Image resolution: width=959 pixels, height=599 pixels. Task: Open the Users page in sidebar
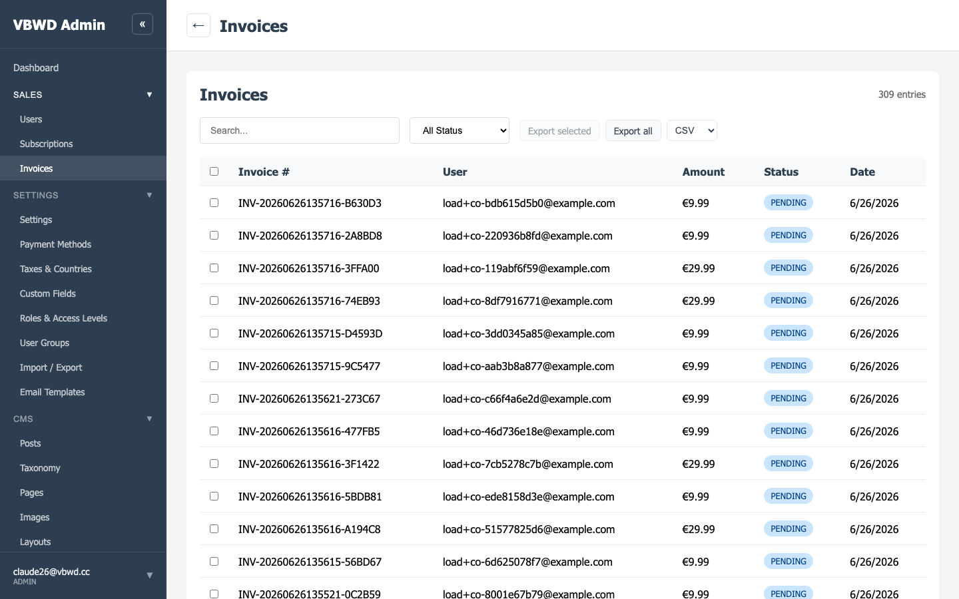click(83, 119)
